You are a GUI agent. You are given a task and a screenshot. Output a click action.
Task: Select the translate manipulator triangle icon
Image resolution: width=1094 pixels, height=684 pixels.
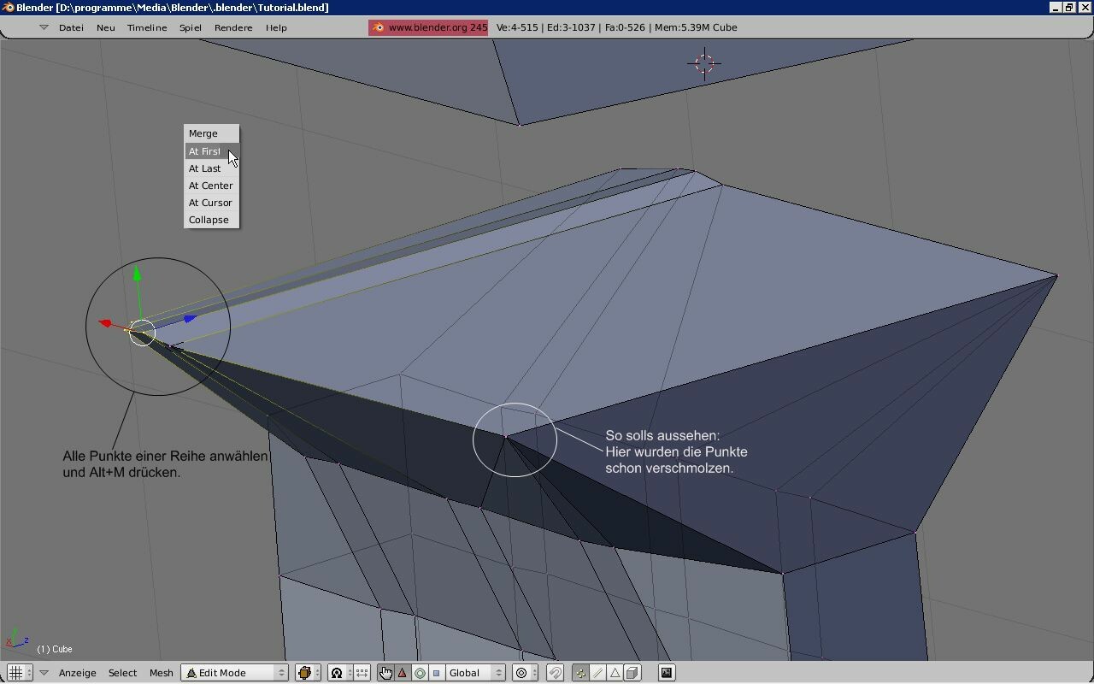coord(403,673)
